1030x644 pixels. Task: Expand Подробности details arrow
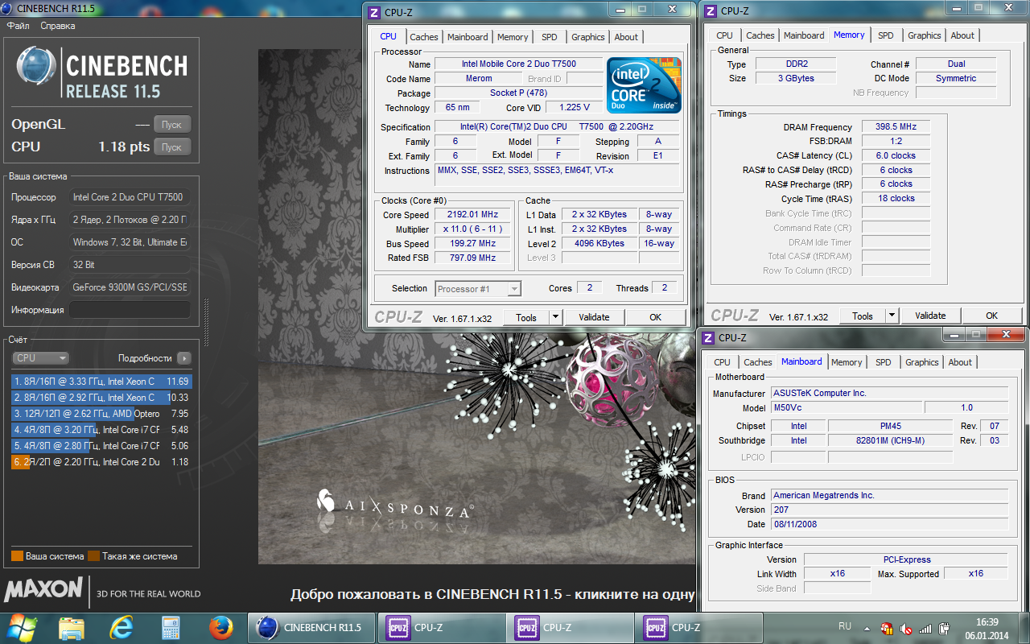coord(184,358)
